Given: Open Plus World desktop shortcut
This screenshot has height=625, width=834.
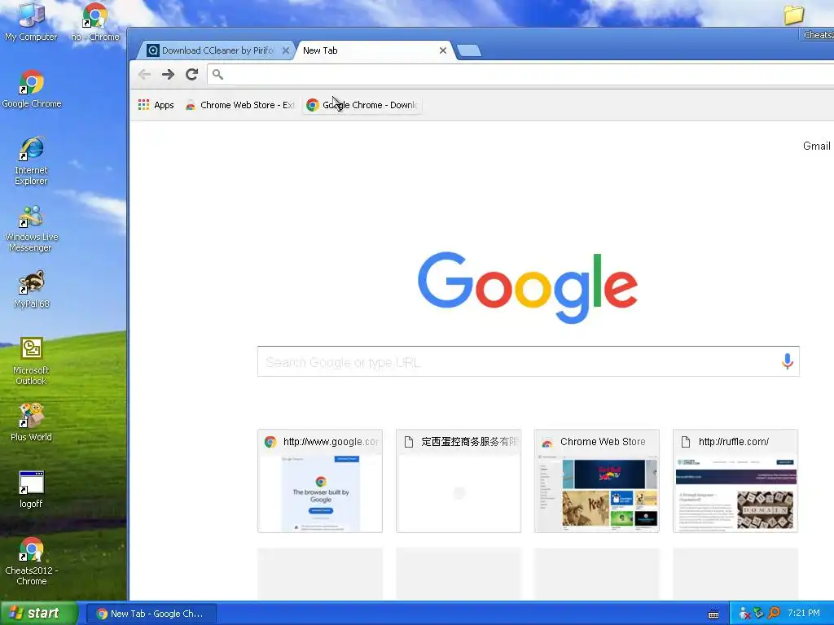Looking at the screenshot, I should [x=31, y=422].
